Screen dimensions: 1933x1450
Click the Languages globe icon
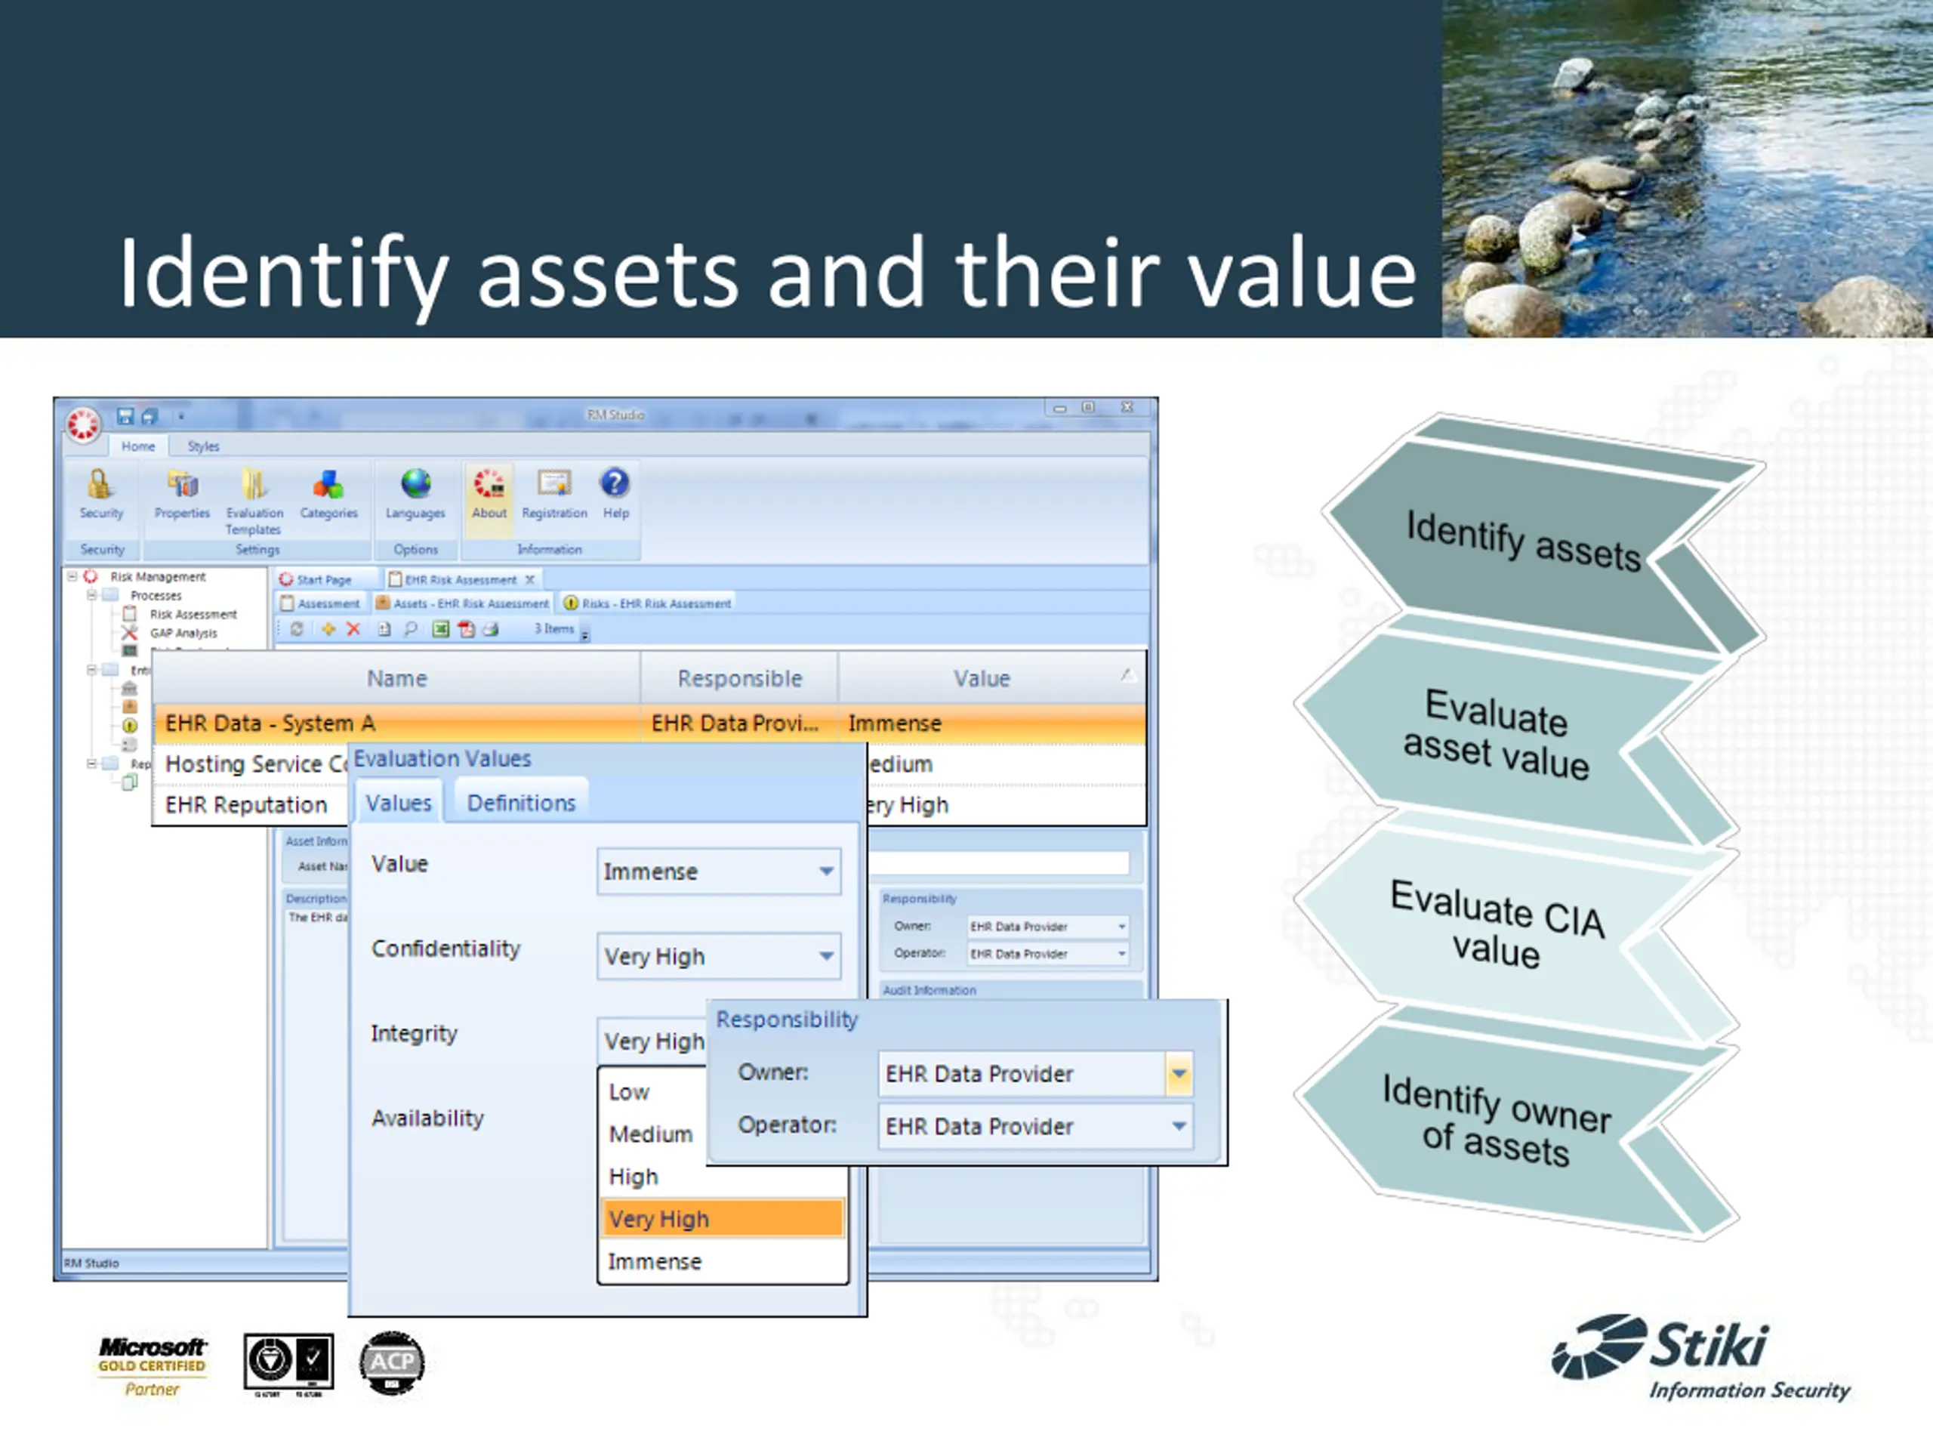click(416, 484)
